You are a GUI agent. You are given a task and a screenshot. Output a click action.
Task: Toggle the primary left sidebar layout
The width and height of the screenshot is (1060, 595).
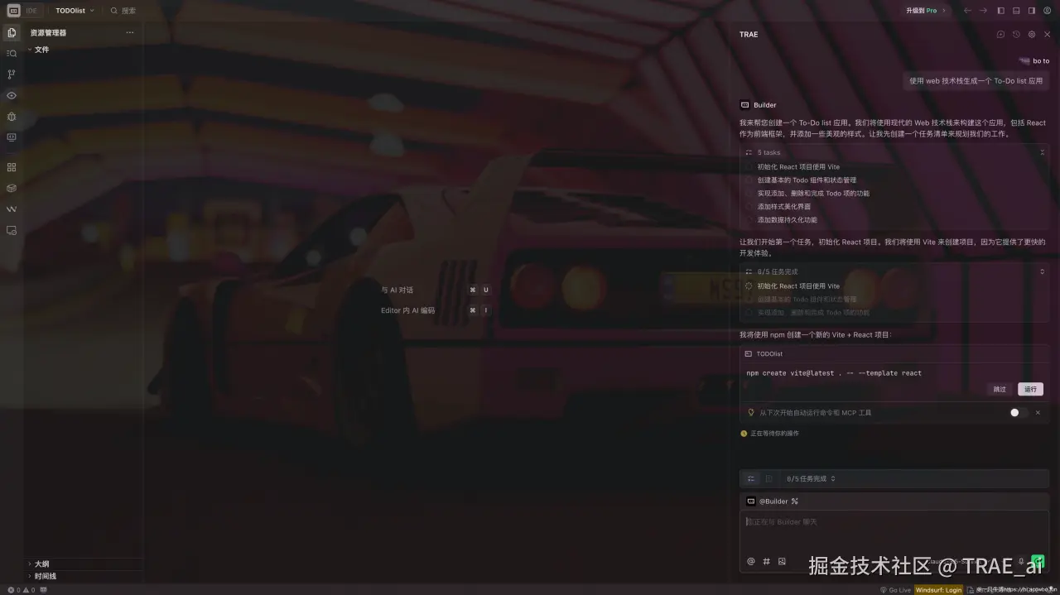(1000, 11)
